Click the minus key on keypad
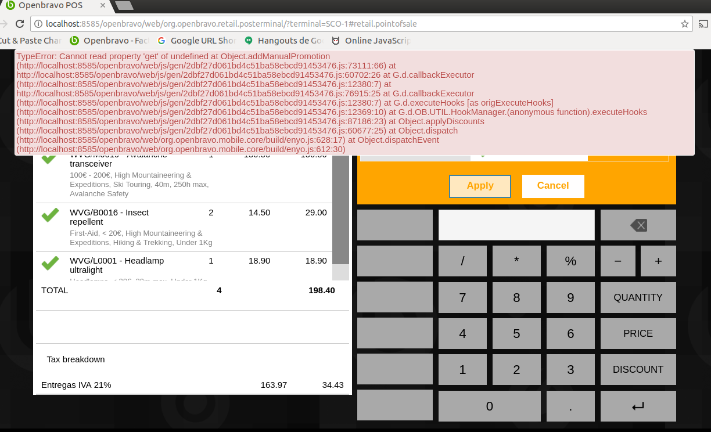 617,261
